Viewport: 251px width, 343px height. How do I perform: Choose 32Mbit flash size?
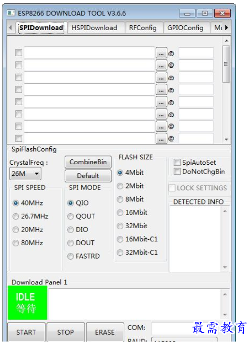(x=132, y=226)
